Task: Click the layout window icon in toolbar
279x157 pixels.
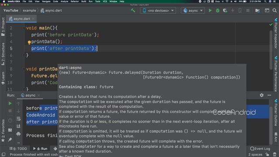Action: click(267, 10)
